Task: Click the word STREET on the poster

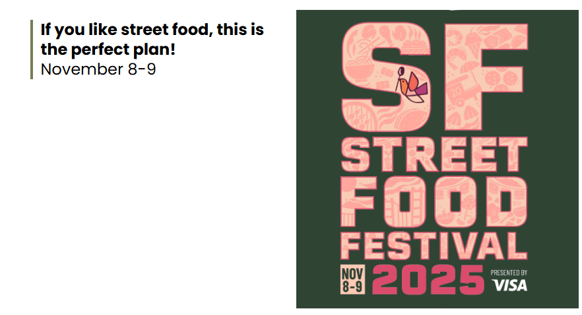Action: tap(434, 157)
